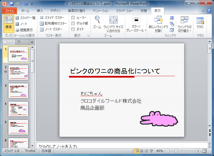Image resolution: width=214 pixels, height=156 pixels.
Task: Click the "Profile" theme status entry
Action: (30, 151)
